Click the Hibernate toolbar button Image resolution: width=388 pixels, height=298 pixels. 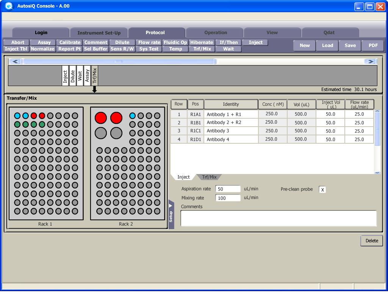(x=202, y=42)
